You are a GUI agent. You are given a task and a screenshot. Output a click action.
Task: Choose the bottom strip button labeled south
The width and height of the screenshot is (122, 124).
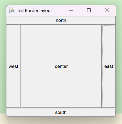click(x=61, y=112)
